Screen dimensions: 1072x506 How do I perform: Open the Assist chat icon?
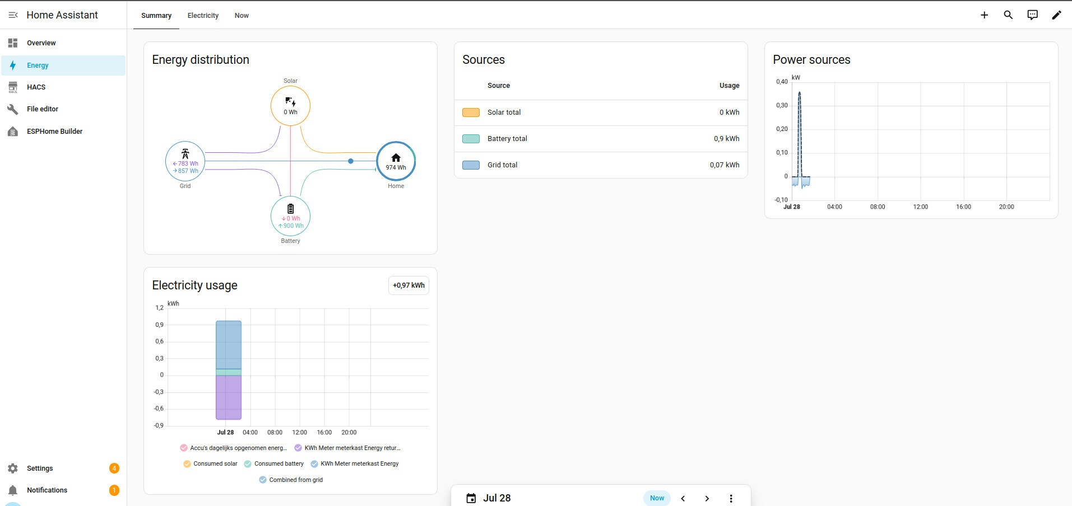(x=1032, y=15)
